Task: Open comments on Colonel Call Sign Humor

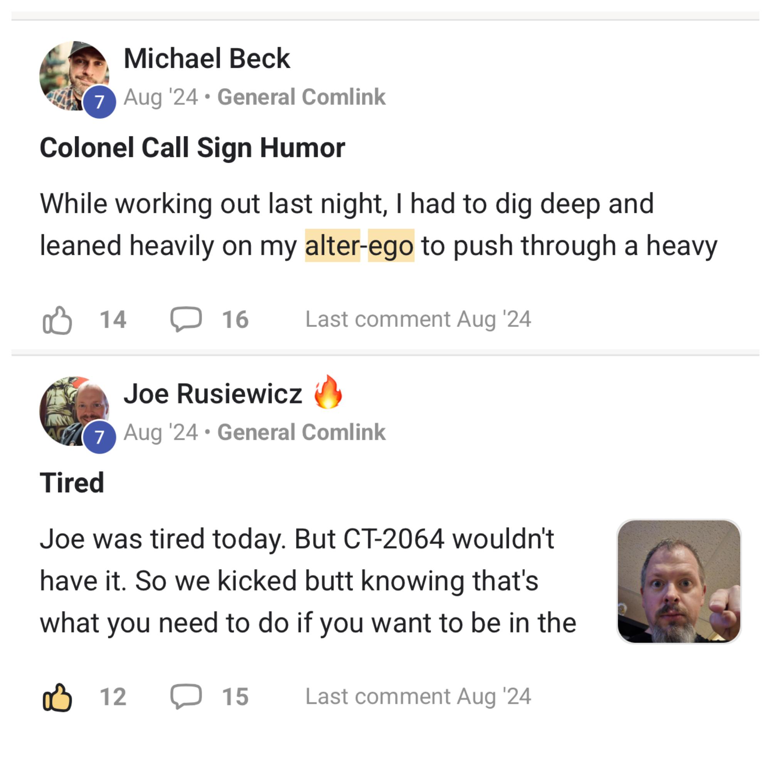Action: point(186,319)
